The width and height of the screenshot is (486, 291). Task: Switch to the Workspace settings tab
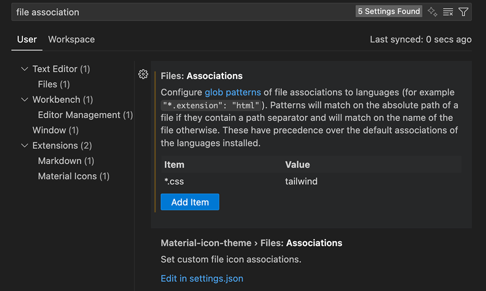click(71, 39)
